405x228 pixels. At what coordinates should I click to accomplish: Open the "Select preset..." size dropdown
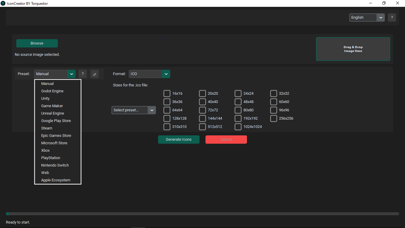point(134,110)
